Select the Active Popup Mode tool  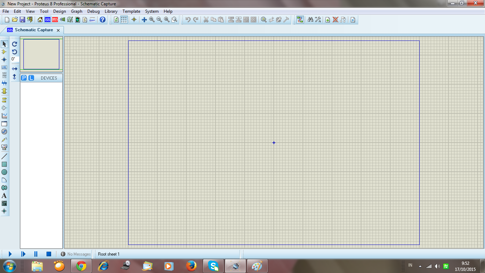4,124
